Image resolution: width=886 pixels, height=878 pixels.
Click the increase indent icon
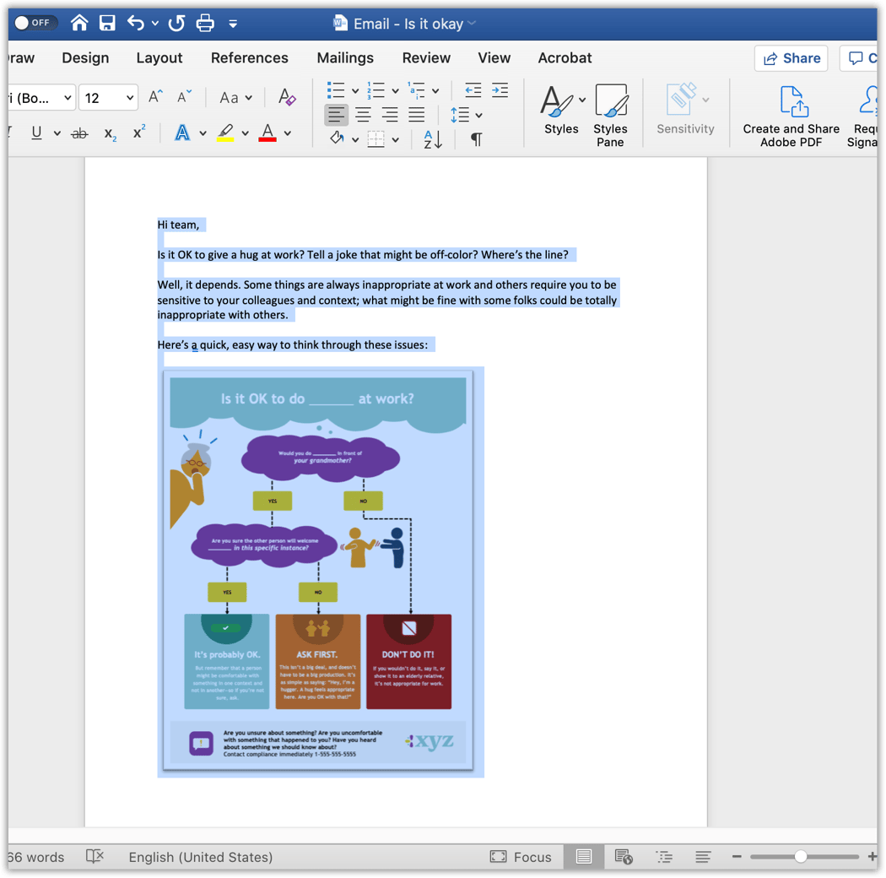(500, 90)
